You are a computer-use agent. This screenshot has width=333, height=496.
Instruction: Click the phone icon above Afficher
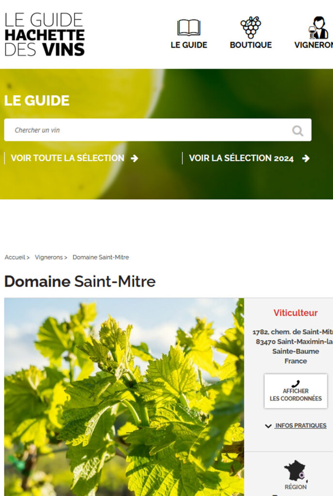pos(295,384)
